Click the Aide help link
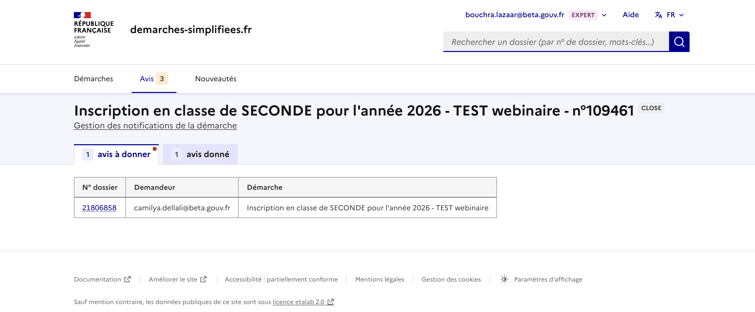This screenshot has width=755, height=312. click(x=630, y=15)
